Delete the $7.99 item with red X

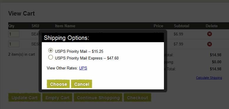click(x=210, y=44)
